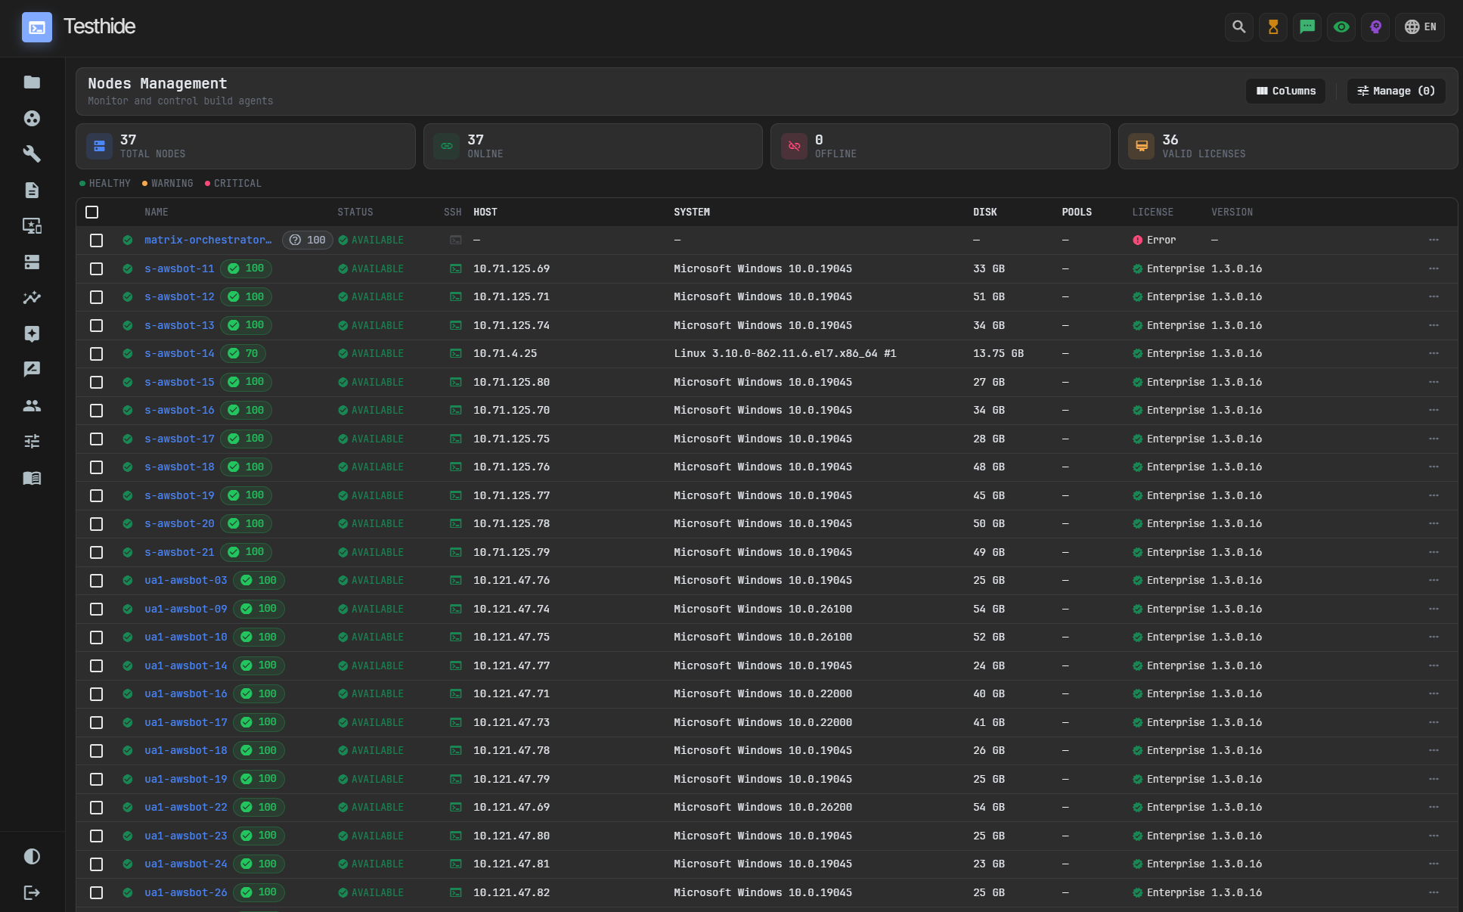Click the analytics trend-line icon in sidebar
This screenshot has height=912, width=1463.
(32, 298)
